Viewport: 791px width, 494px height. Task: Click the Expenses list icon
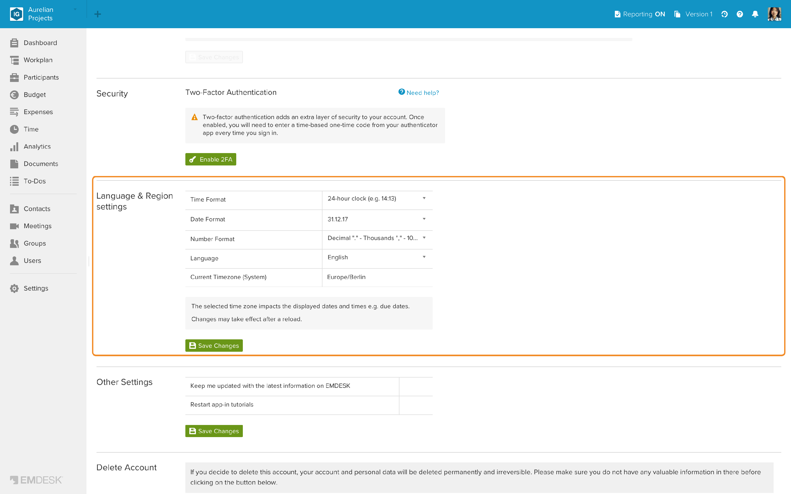pyautogui.click(x=14, y=112)
